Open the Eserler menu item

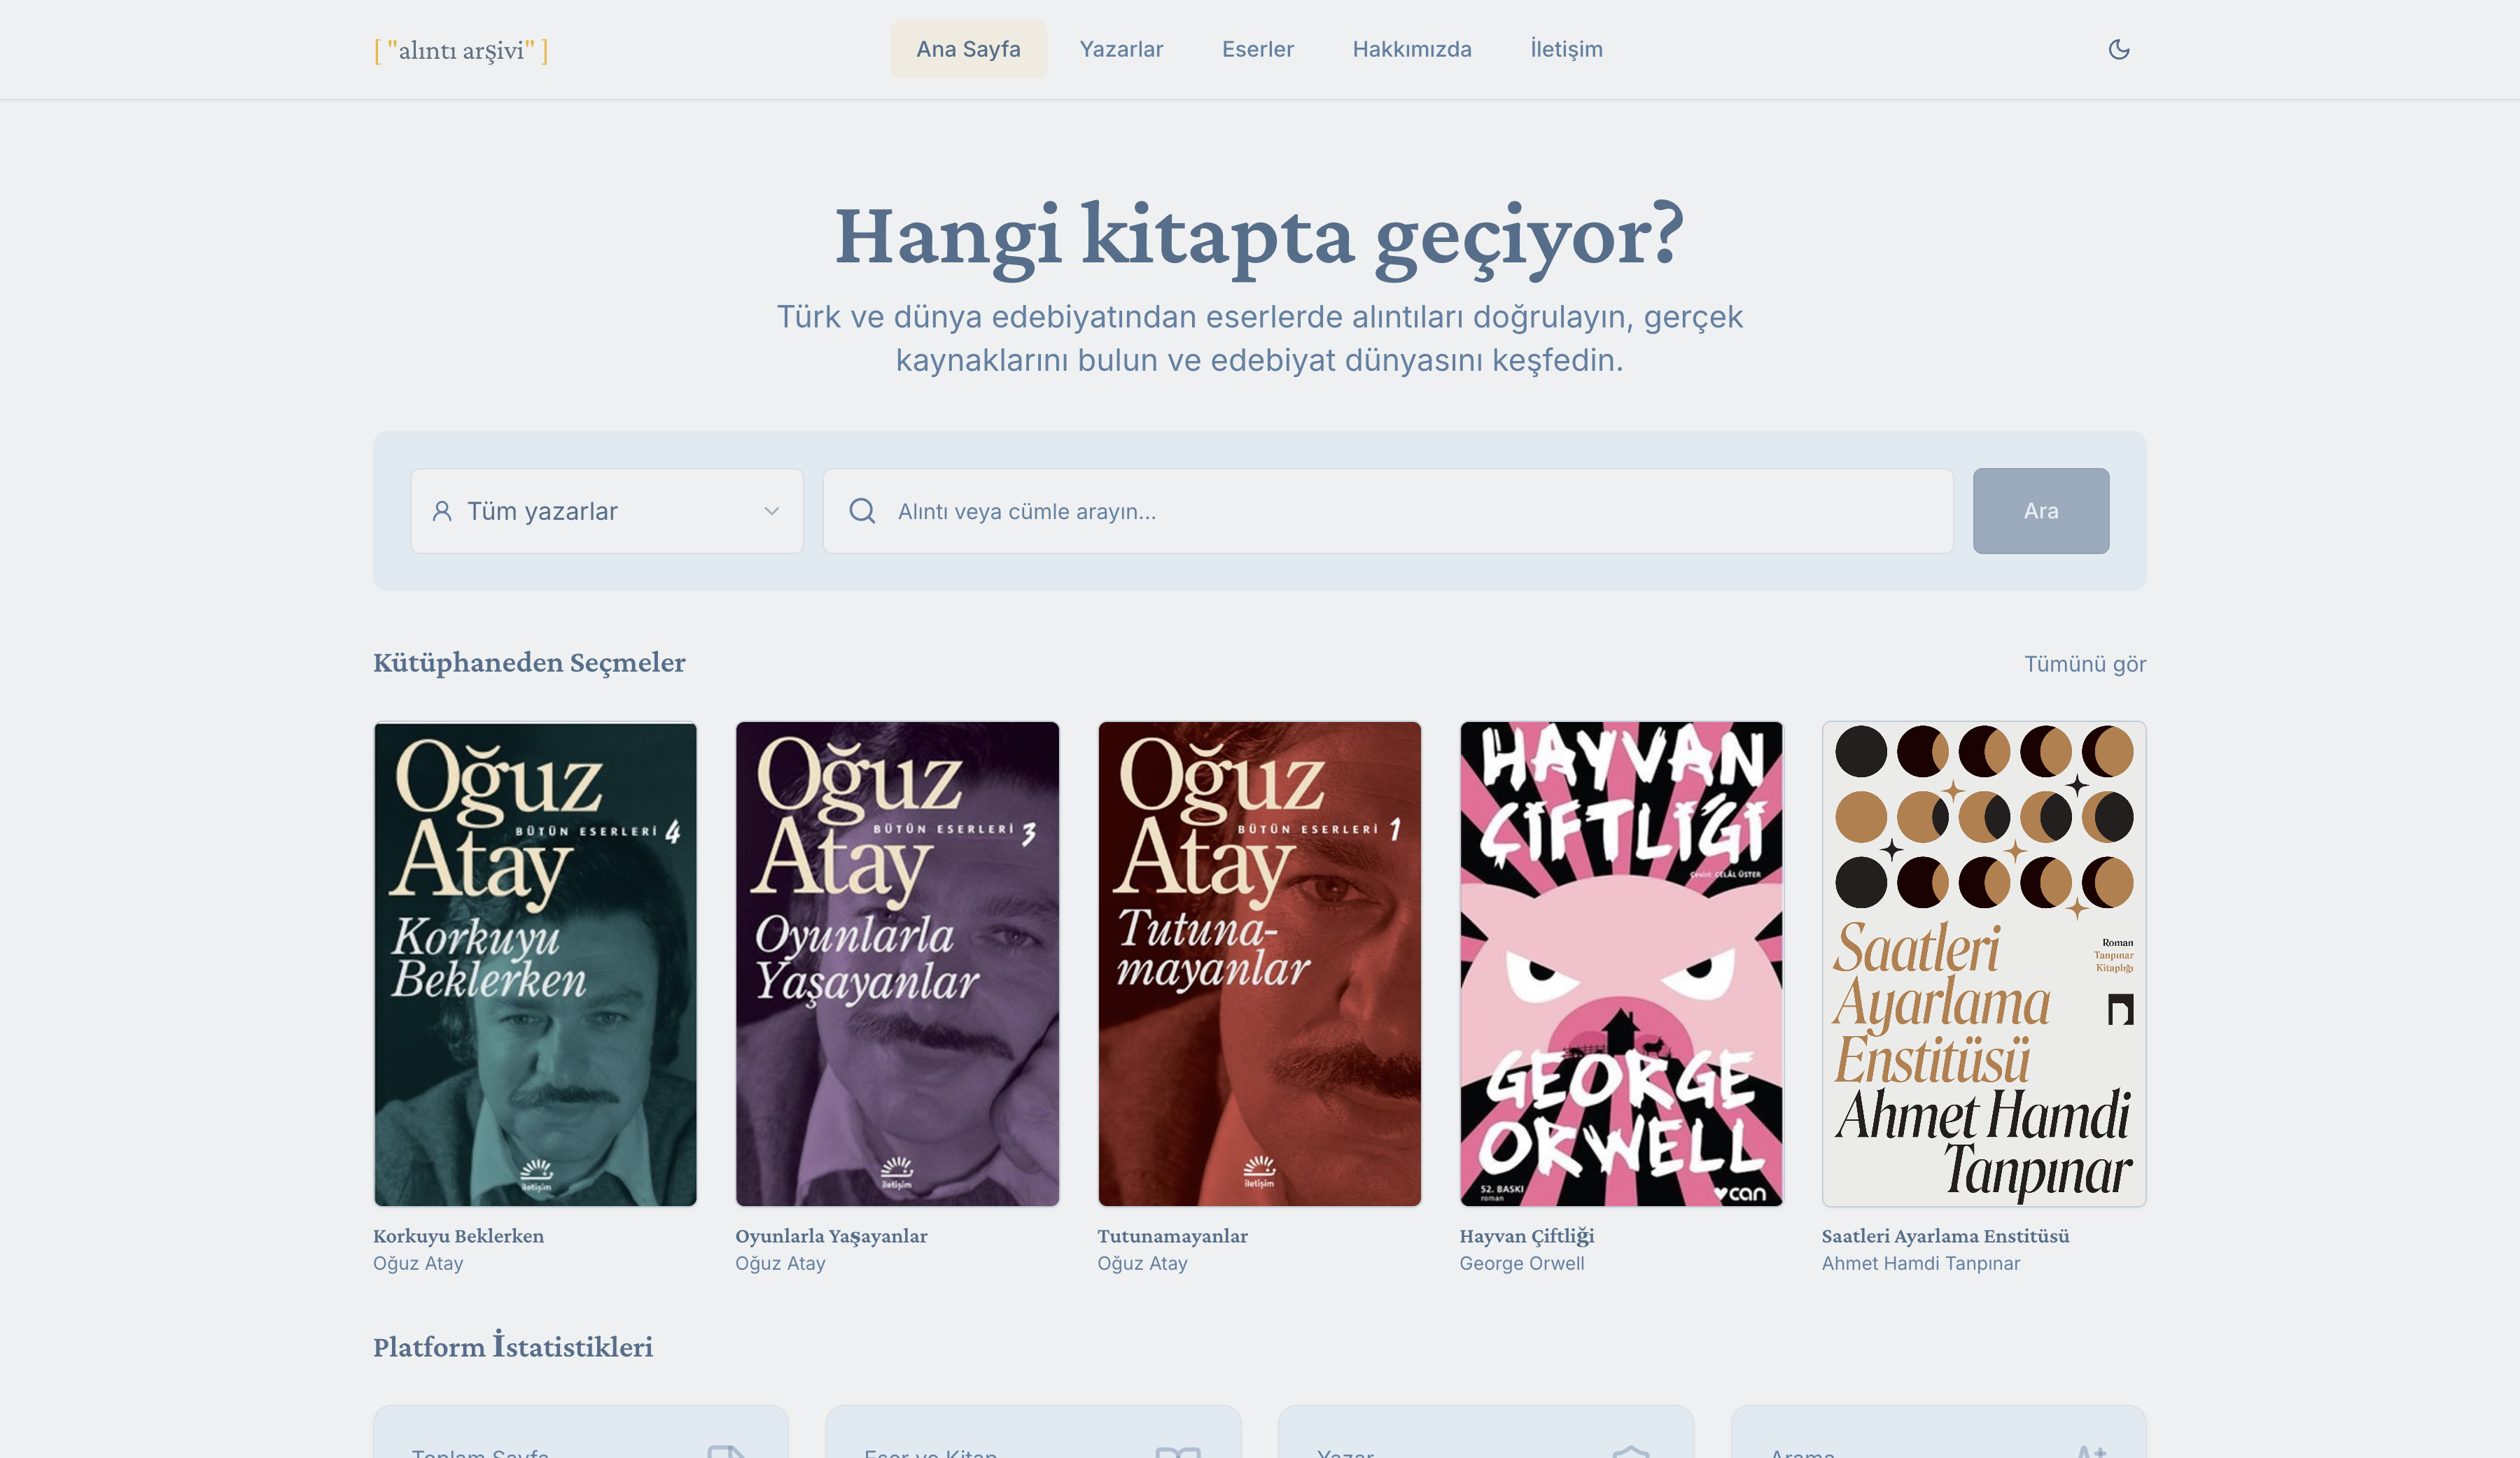click(1257, 49)
